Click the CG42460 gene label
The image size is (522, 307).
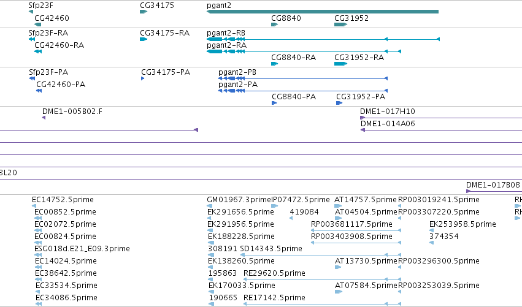click(52, 18)
